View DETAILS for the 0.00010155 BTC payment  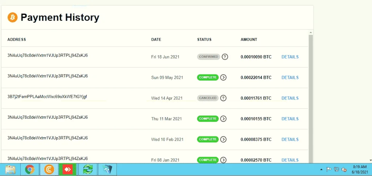click(290, 119)
